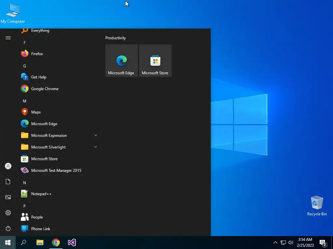Show hidden tray icons chevron

275,243
